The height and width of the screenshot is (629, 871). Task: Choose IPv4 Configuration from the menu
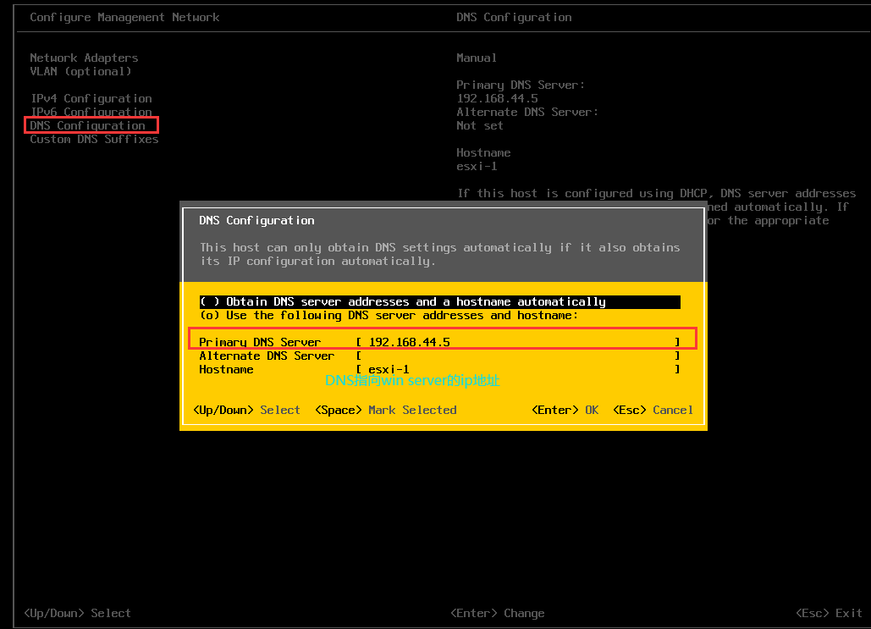(91, 98)
